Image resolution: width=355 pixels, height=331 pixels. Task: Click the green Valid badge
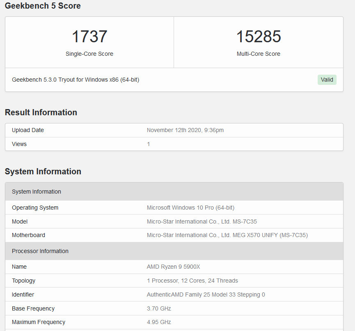pos(327,80)
